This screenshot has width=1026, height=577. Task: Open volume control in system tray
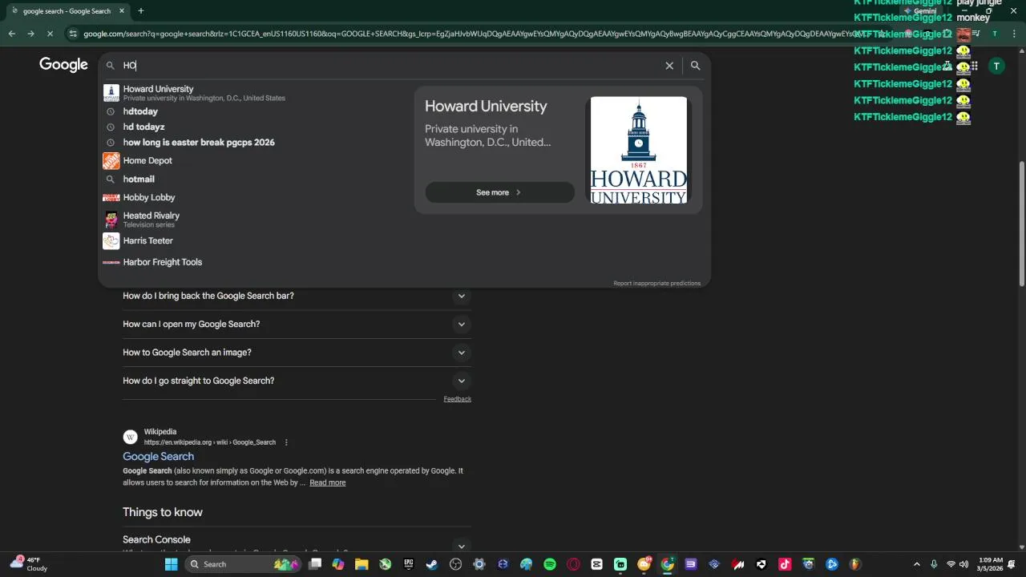963,564
